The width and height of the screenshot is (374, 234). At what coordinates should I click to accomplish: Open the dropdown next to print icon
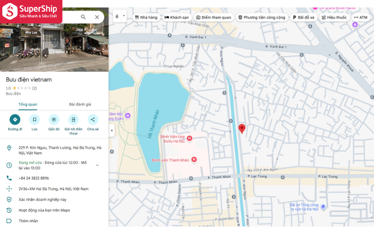pos(124,16)
